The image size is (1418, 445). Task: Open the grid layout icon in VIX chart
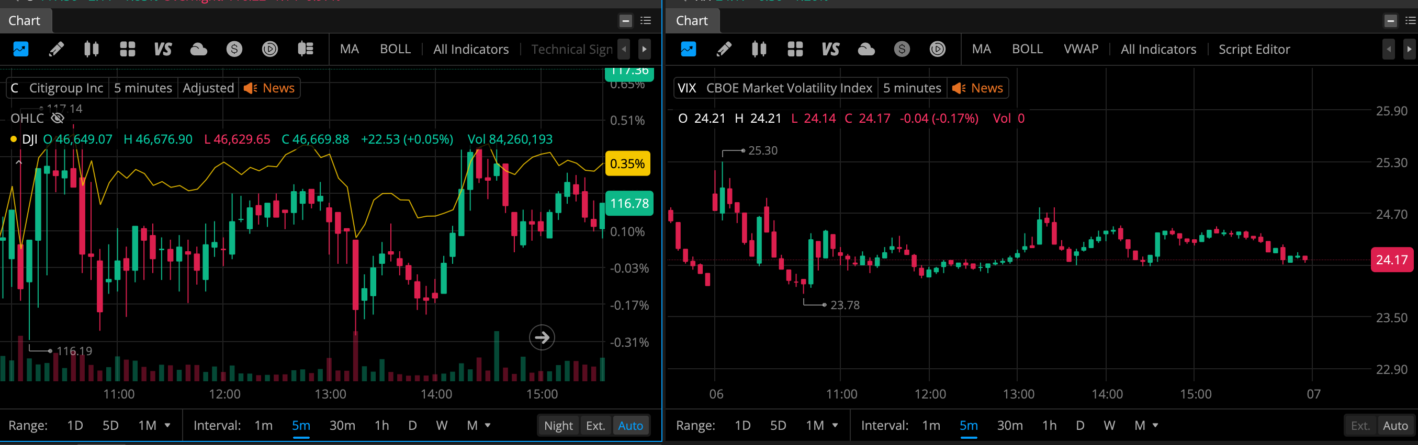[795, 50]
